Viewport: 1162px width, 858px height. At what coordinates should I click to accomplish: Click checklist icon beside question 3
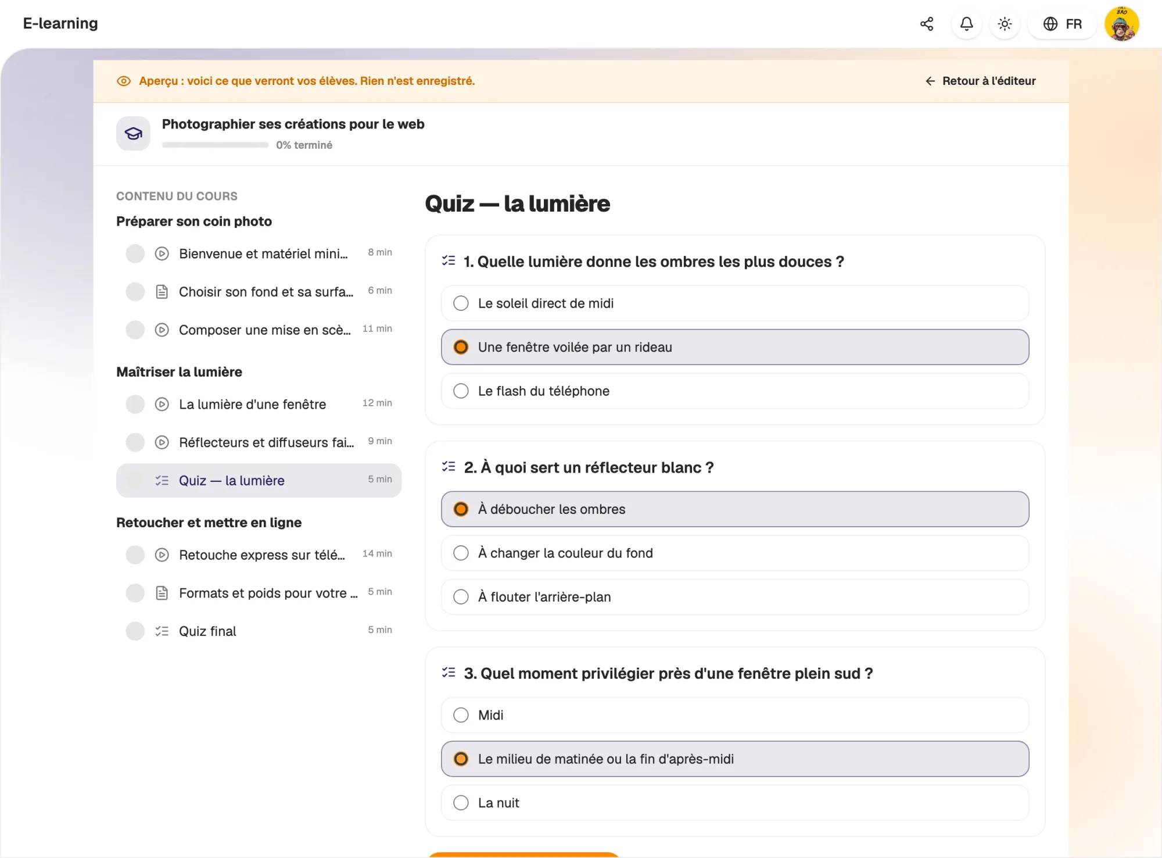tap(449, 673)
